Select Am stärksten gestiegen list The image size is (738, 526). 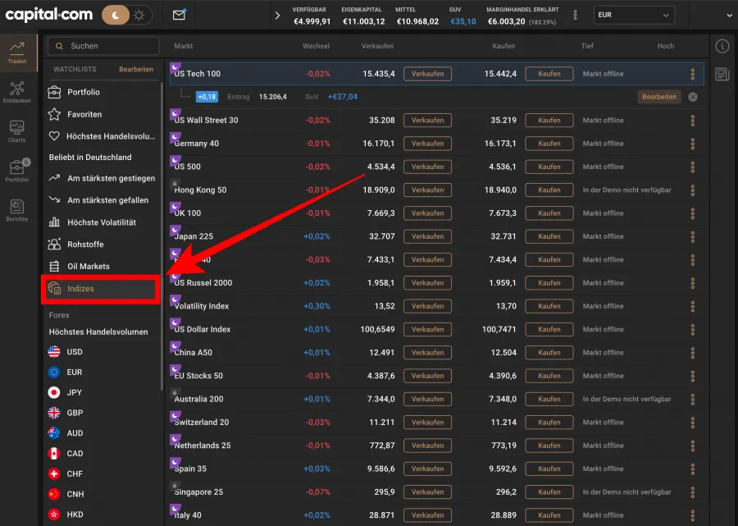coord(111,178)
